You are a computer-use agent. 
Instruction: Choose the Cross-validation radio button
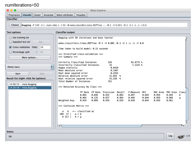pyautogui.click(x=11, y=47)
